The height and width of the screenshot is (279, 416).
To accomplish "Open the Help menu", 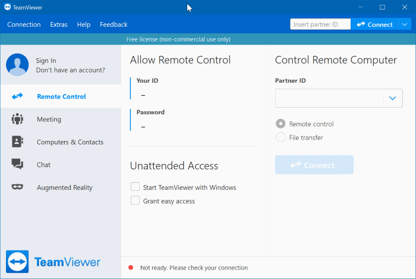I will click(x=84, y=24).
